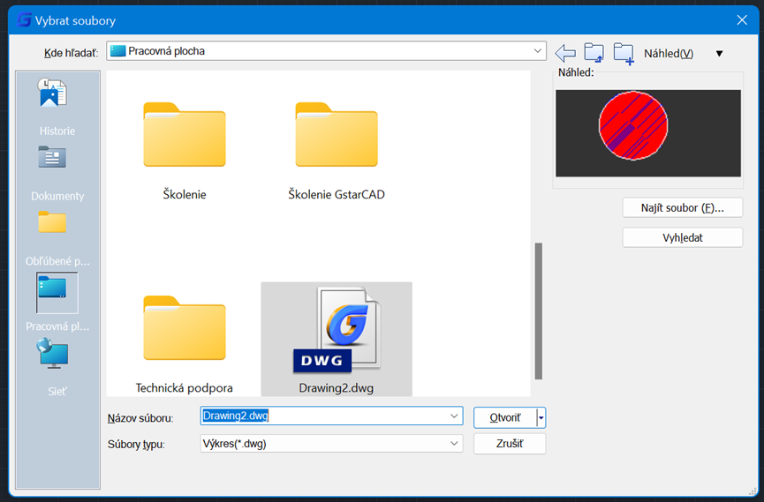The width and height of the screenshot is (764, 502).
Task: Expand the Súbory typu file type dropdown
Action: point(454,444)
